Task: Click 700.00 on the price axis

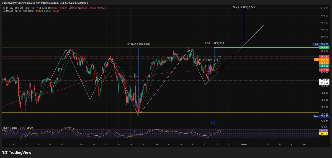Action: pos(324,30)
